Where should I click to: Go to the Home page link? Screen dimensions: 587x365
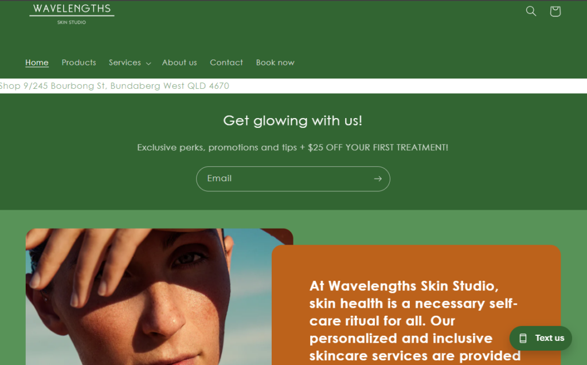(37, 62)
